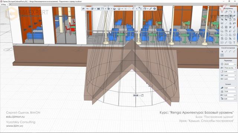The image size is (238, 133).
Task: Click the lock icon beside the viewport dimension
Action: (142, 95)
